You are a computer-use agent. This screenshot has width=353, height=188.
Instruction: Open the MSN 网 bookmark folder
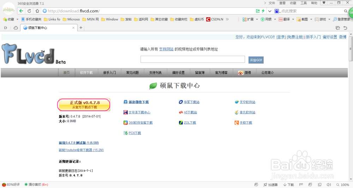pos(90,19)
